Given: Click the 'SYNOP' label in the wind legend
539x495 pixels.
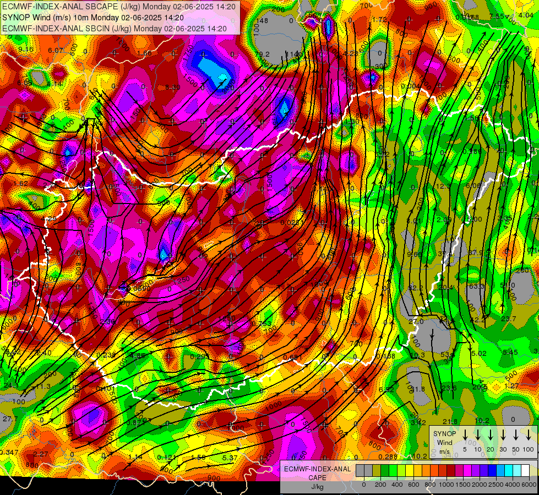Looking at the screenshot, I should (444, 434).
